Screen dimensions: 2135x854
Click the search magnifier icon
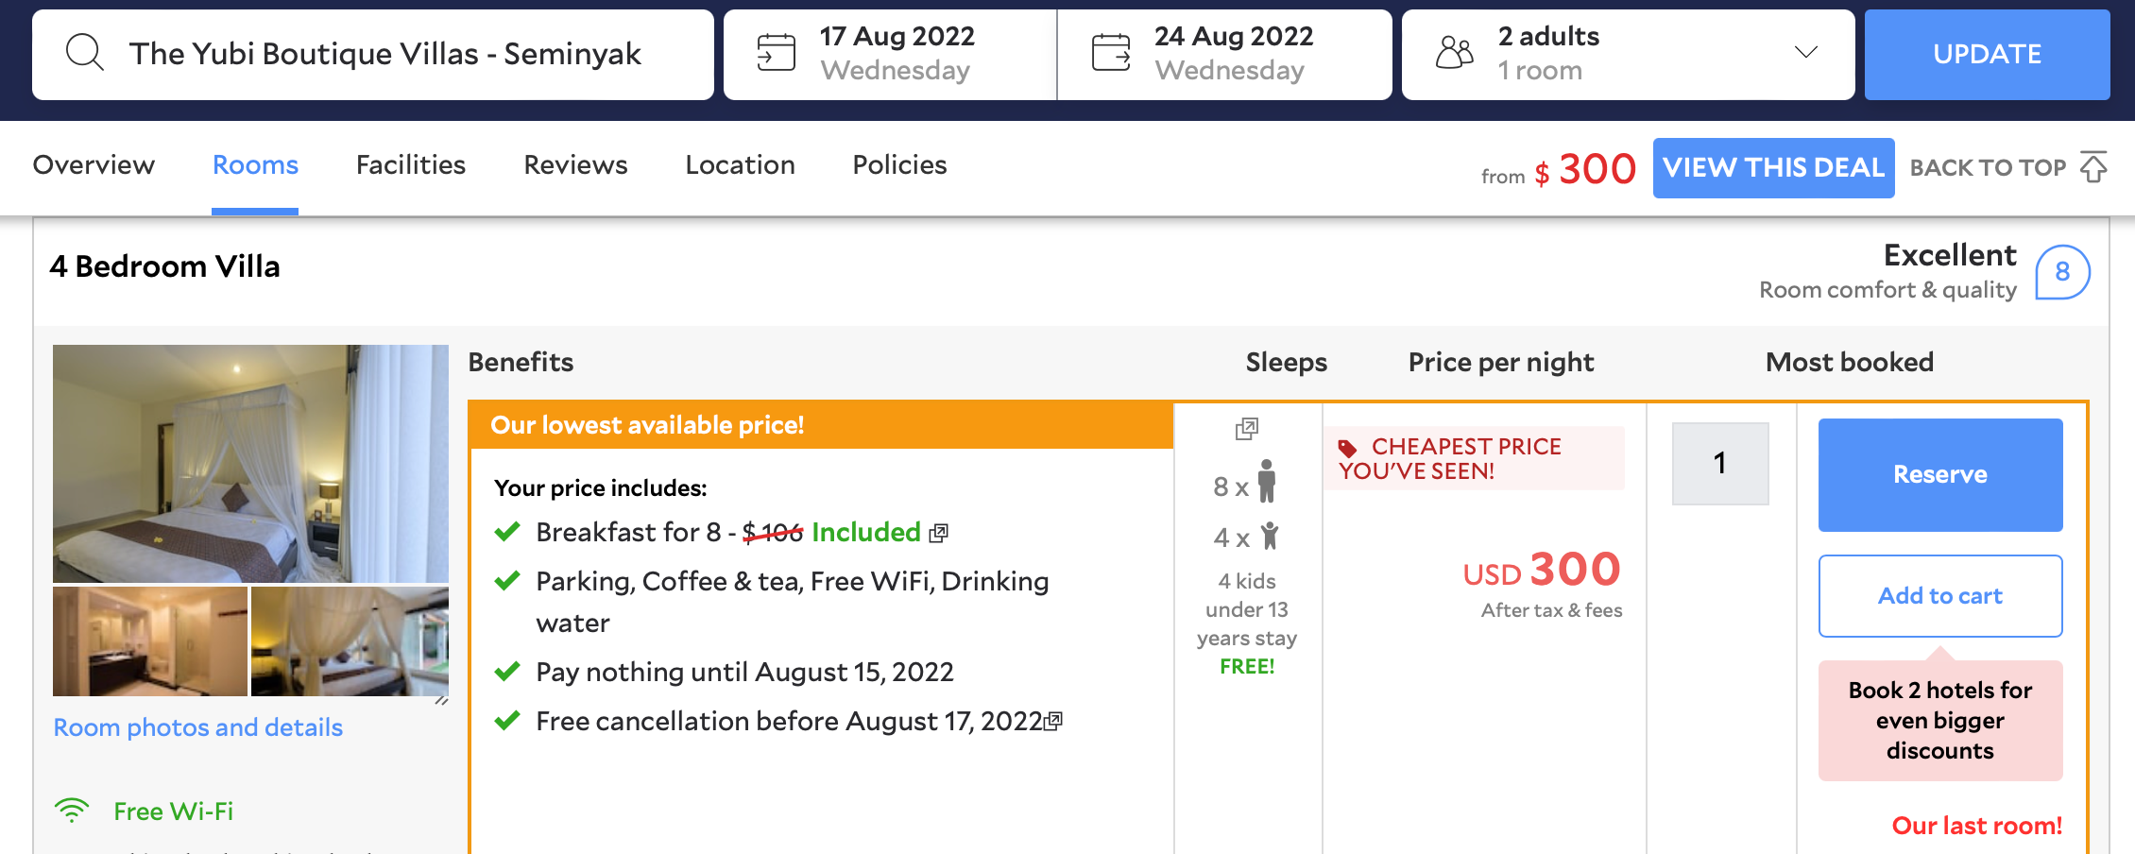point(85,53)
